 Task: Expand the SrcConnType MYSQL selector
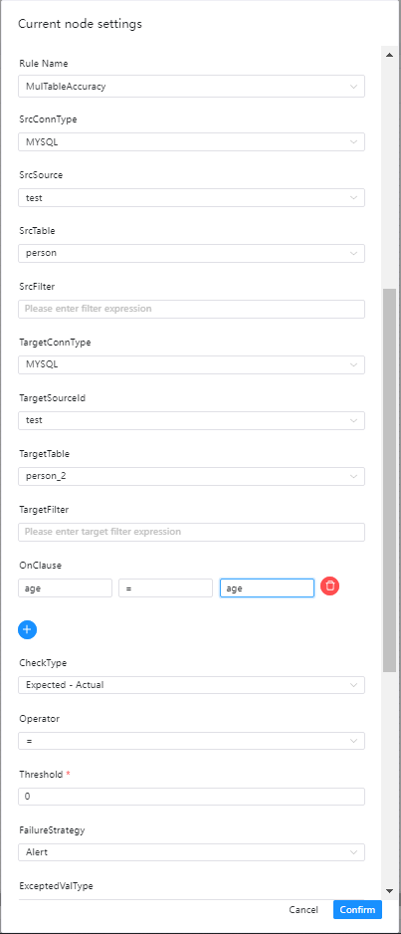(x=191, y=141)
